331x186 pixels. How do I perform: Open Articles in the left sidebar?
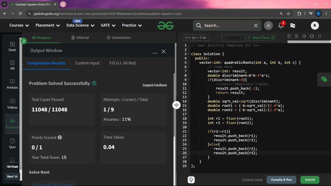12,84
